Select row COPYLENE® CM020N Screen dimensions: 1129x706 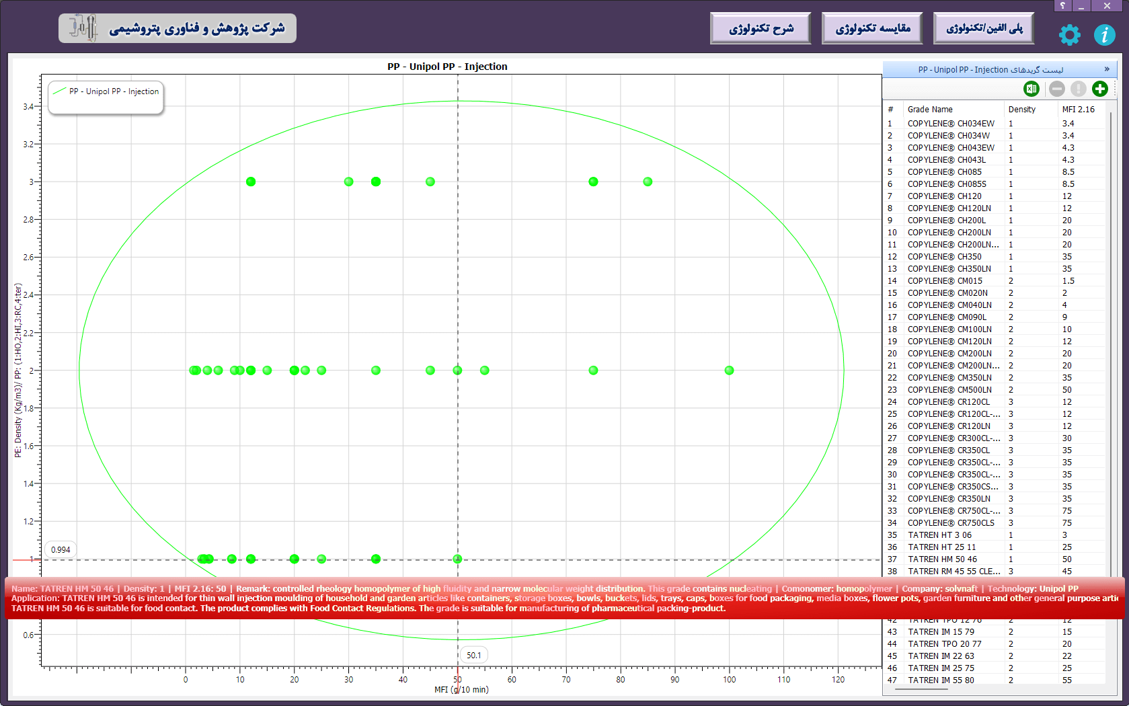pos(994,293)
